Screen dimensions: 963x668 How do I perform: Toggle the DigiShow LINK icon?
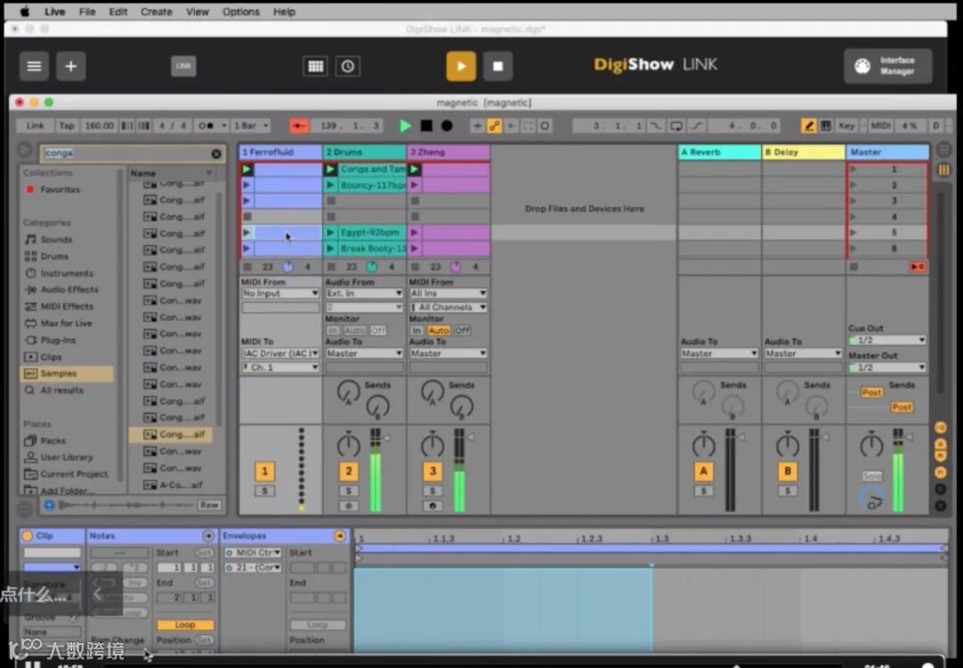pyautogui.click(x=184, y=66)
